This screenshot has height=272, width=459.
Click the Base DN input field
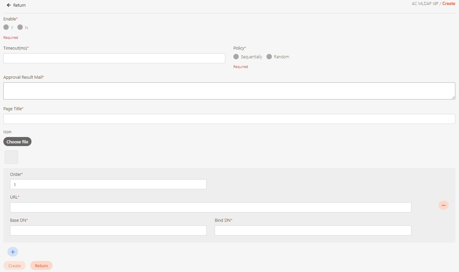coord(108,230)
